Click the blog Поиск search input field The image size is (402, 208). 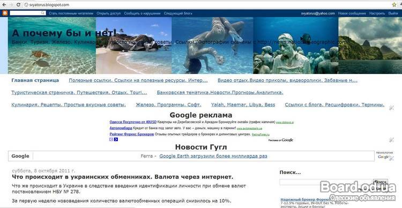pos(325,182)
